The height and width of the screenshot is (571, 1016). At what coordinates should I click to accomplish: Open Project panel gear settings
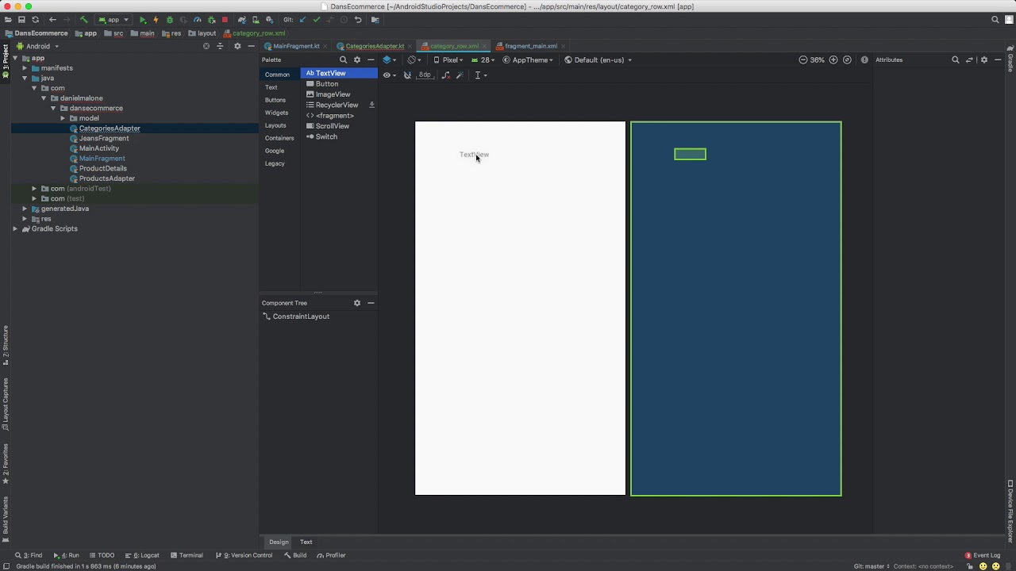pos(237,46)
